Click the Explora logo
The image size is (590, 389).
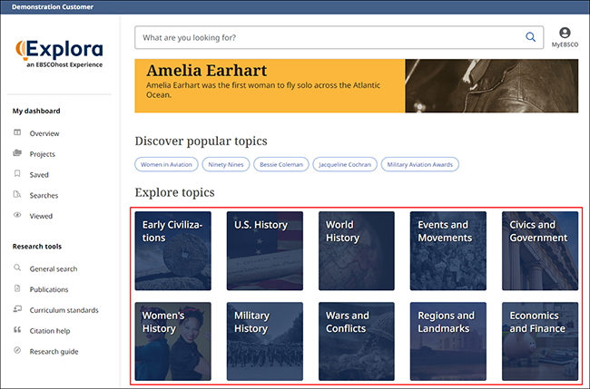click(x=59, y=53)
